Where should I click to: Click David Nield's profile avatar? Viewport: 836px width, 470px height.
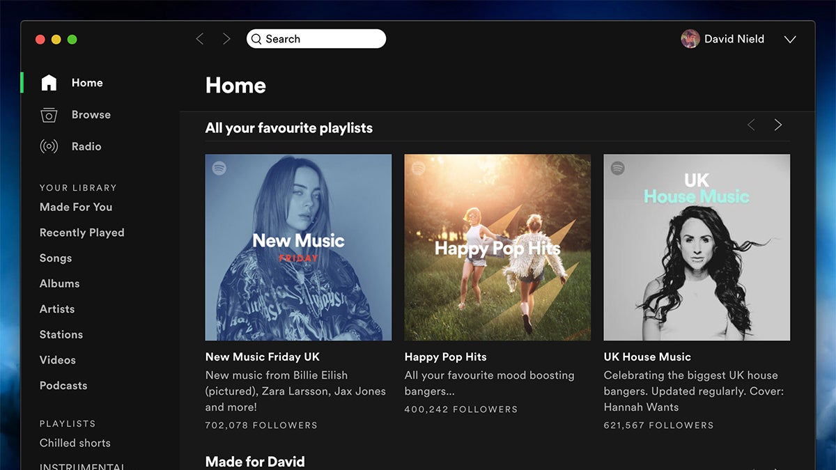pos(690,39)
